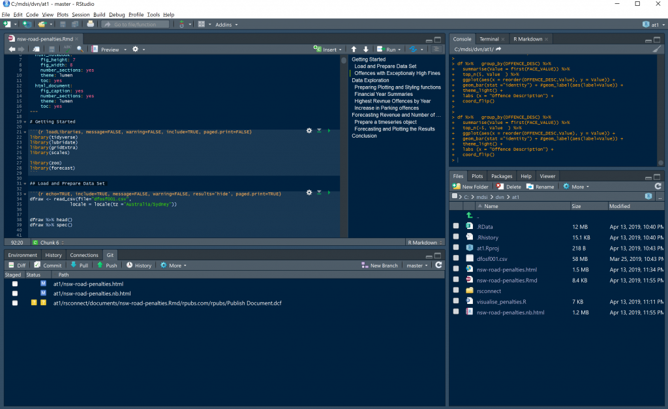The height and width of the screenshot is (409, 668).
Task: Clear the console with the broom icon
Action: (x=656, y=50)
